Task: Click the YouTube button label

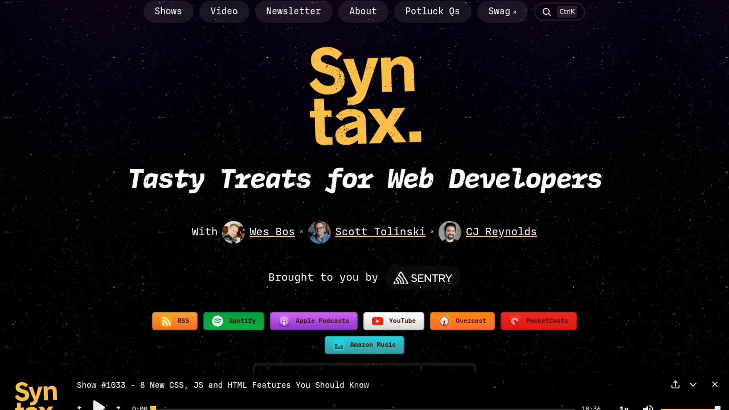Action: pyautogui.click(x=402, y=321)
